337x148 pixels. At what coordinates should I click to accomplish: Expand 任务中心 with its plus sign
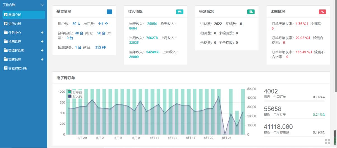[x=42, y=33]
